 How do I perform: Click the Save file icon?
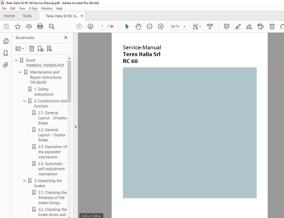tap(6, 26)
